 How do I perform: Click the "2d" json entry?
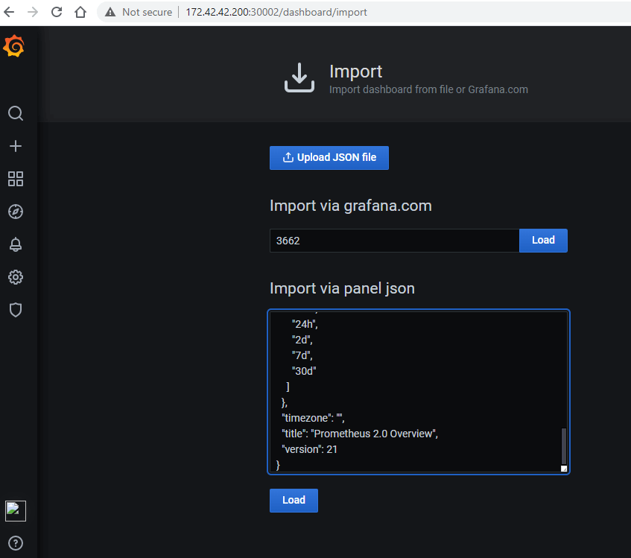302,340
